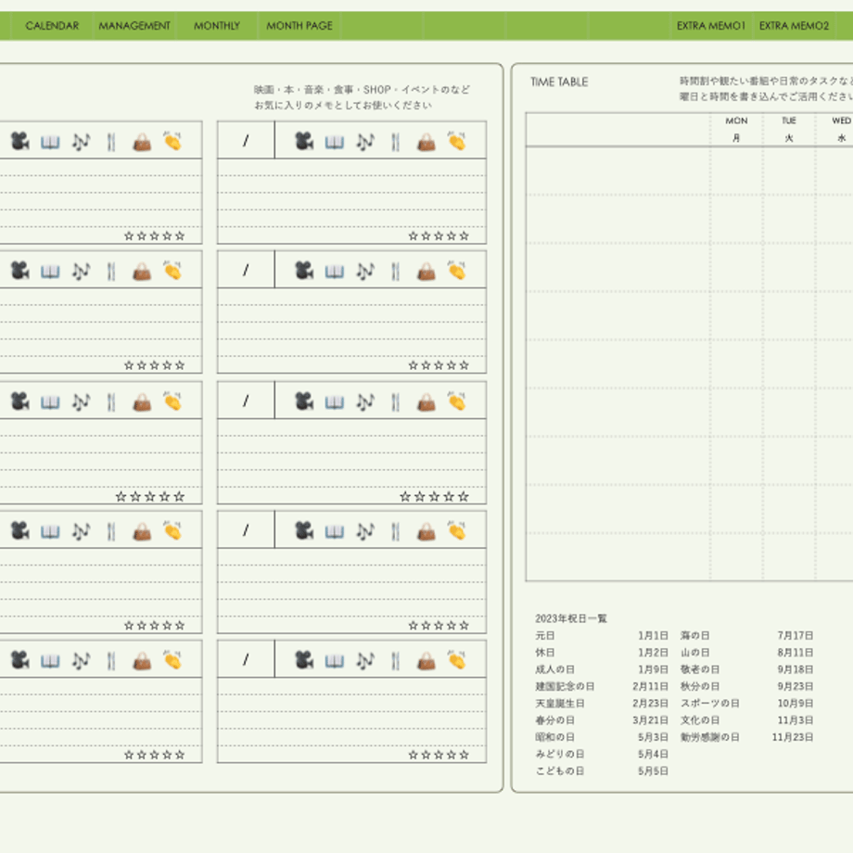Open the CALENDAR tab
Image resolution: width=853 pixels, height=853 pixels.
click(x=52, y=26)
